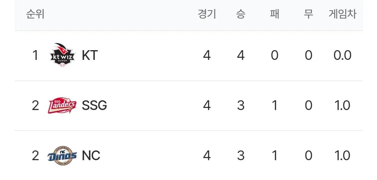Click KT's rank number 1
This screenshot has width=377, height=180.
tap(35, 55)
